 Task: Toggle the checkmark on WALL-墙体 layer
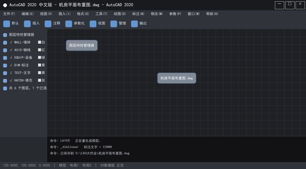point(11,42)
